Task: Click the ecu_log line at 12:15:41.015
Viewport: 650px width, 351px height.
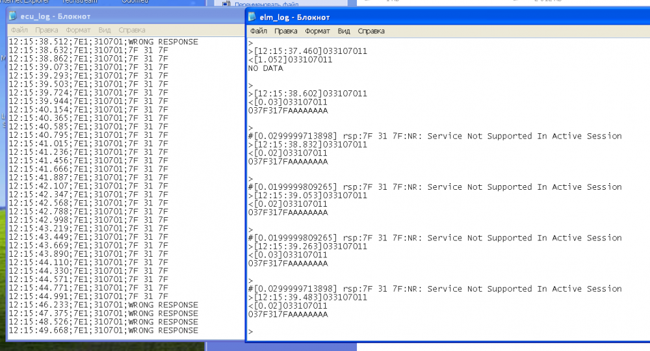Action: [88, 144]
